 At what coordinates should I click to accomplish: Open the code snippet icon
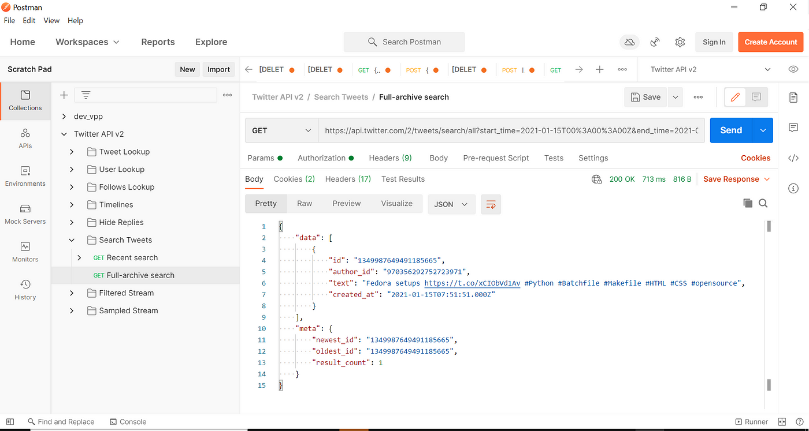(x=793, y=158)
